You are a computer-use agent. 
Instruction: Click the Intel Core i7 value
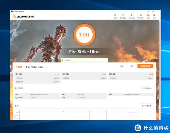[81, 94]
